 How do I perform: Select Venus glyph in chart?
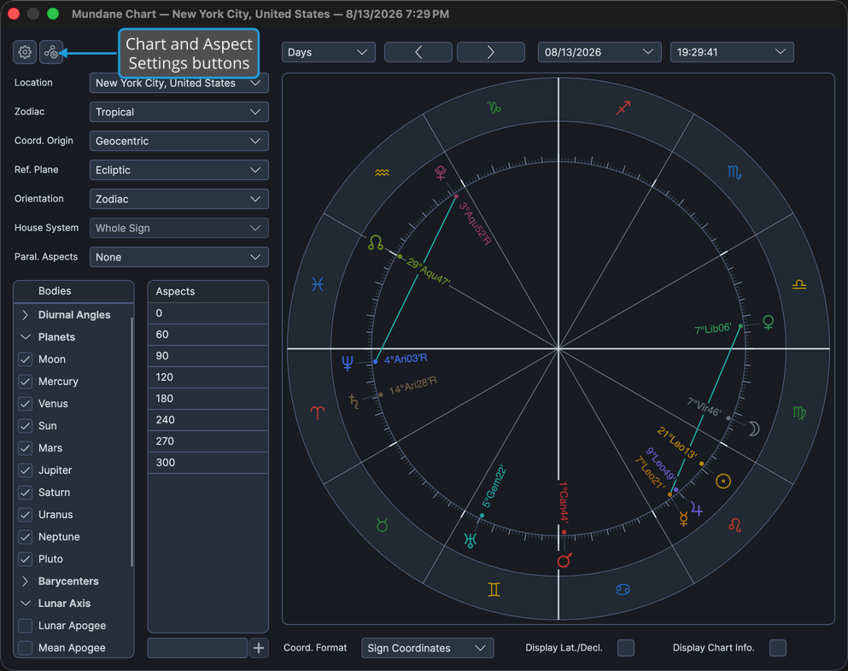[x=768, y=323]
